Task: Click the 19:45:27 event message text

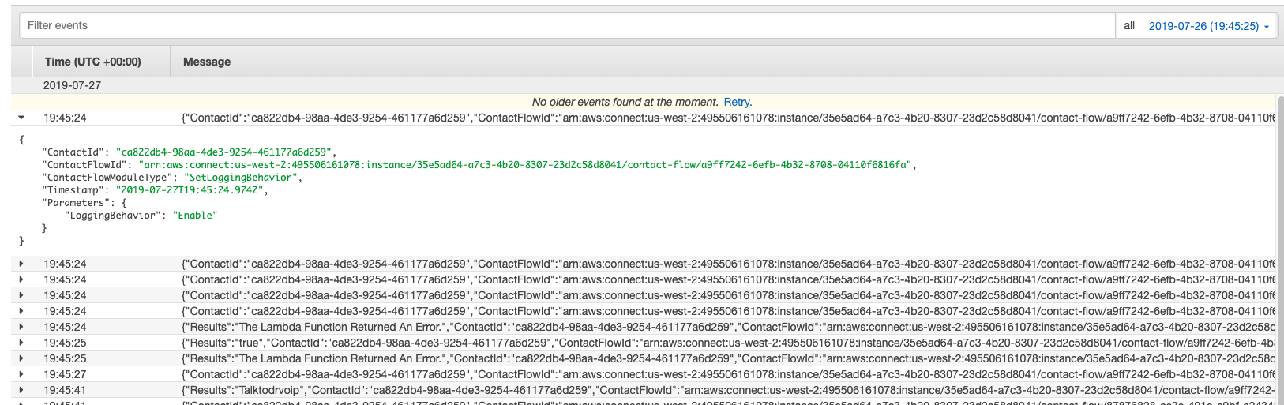Action: [728, 374]
